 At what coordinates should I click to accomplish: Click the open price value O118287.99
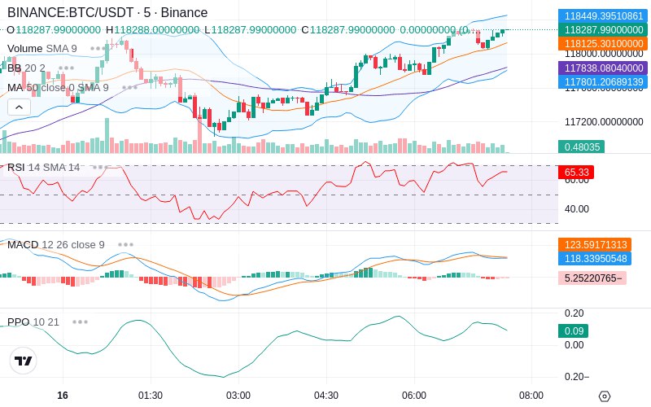point(54,30)
